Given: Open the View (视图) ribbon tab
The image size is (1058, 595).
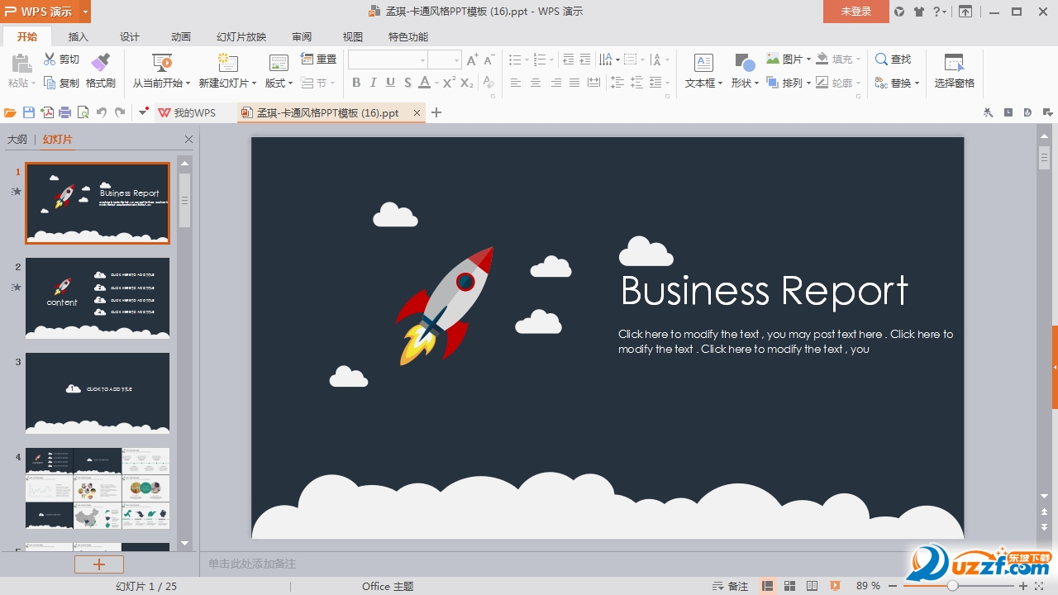Looking at the screenshot, I should [x=353, y=36].
